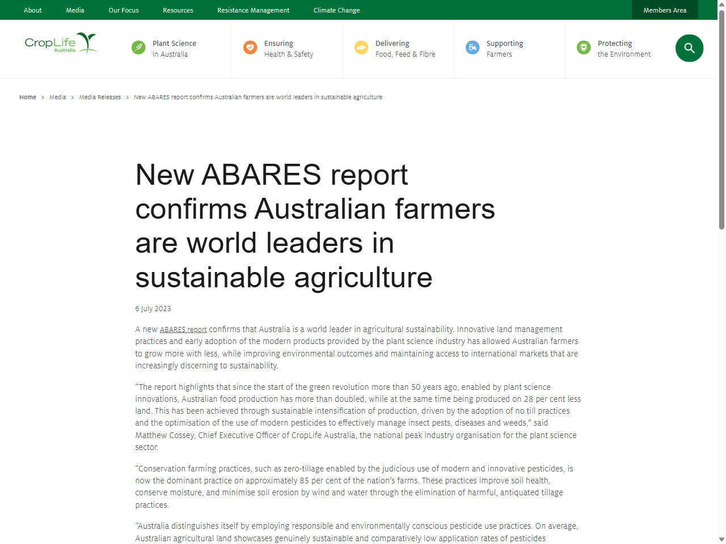
Task: Open the Media menu
Action: pos(75,10)
